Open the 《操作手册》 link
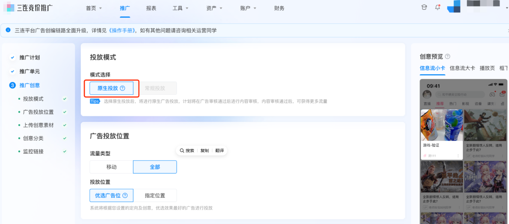 click(123, 30)
